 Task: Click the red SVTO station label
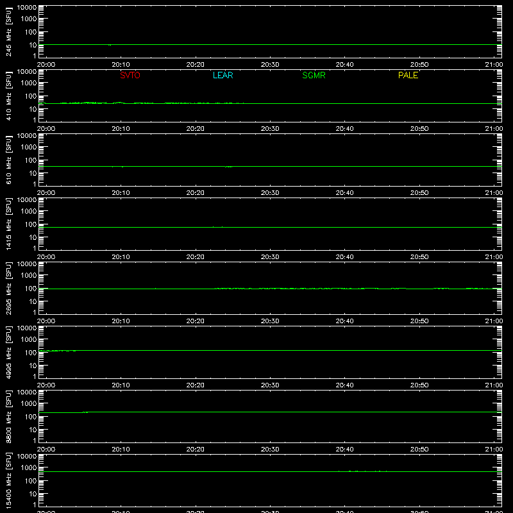pos(130,75)
